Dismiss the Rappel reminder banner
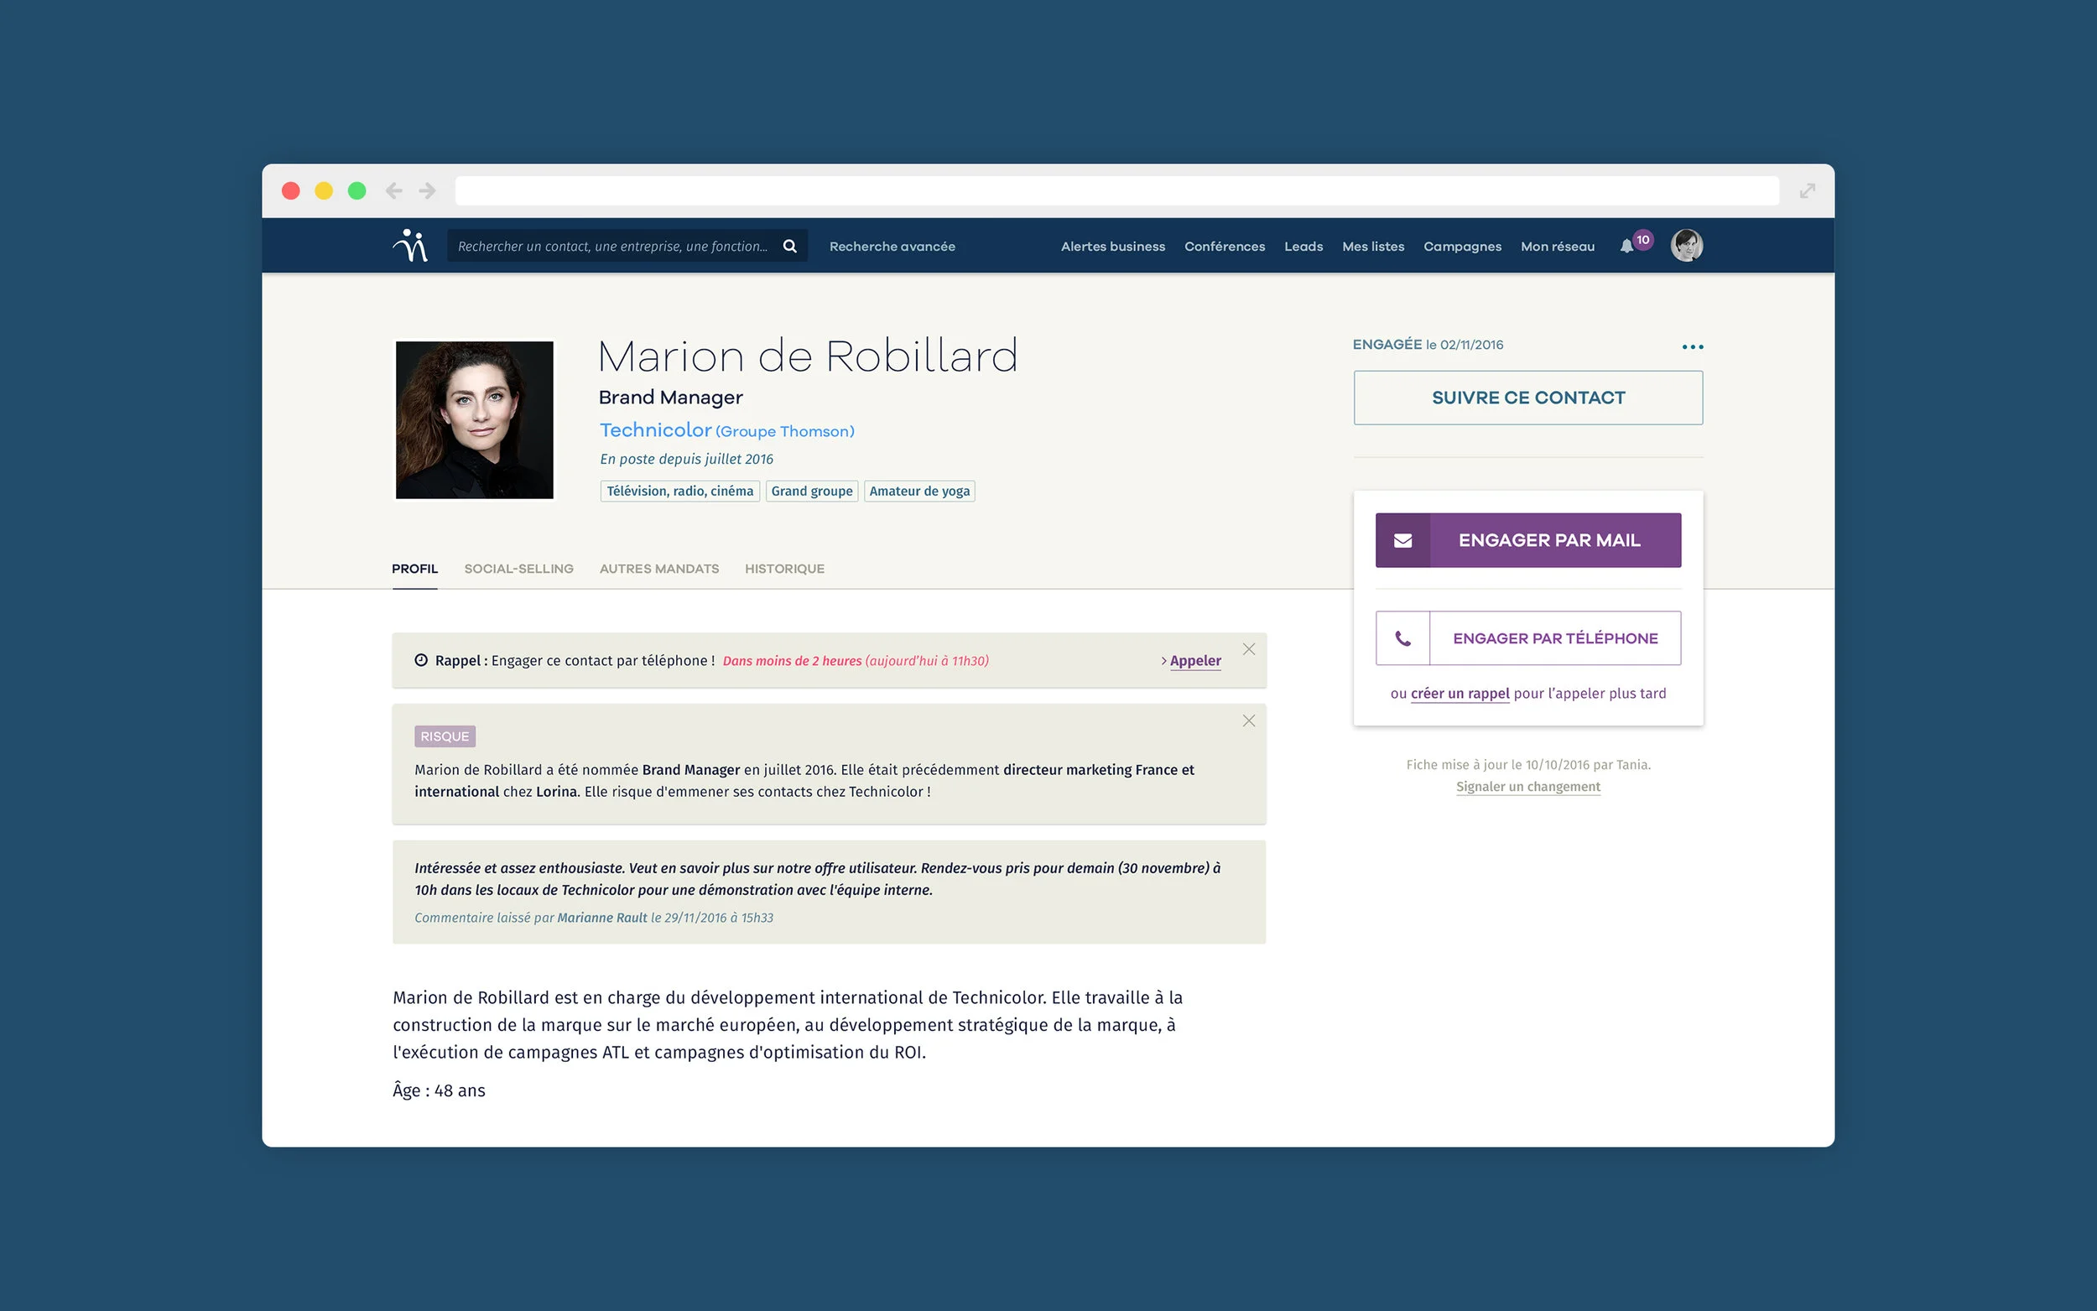The image size is (2097, 1311). point(1248,649)
